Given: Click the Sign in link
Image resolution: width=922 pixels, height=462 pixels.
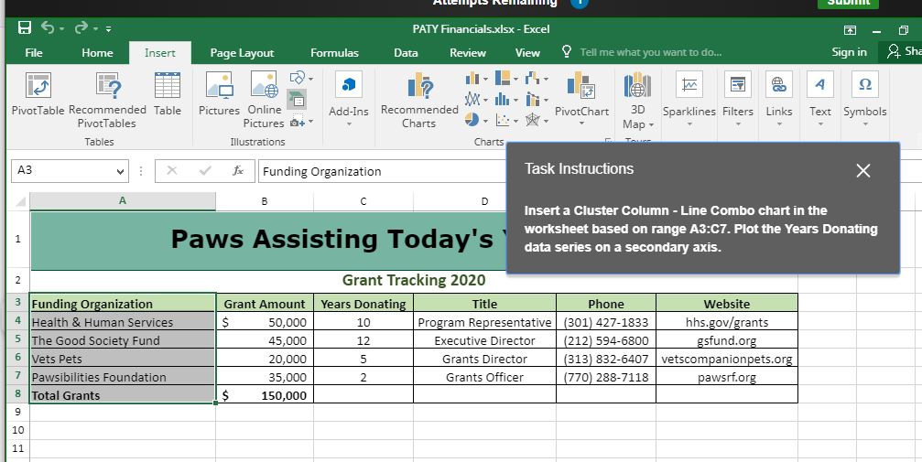Looking at the screenshot, I should pos(849,52).
